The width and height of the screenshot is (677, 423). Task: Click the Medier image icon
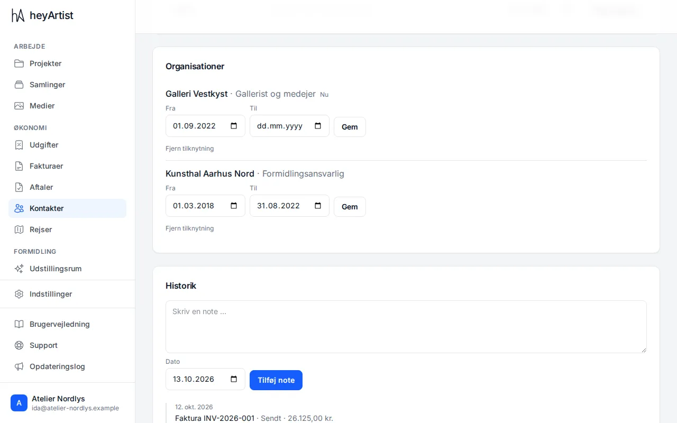tap(19, 106)
